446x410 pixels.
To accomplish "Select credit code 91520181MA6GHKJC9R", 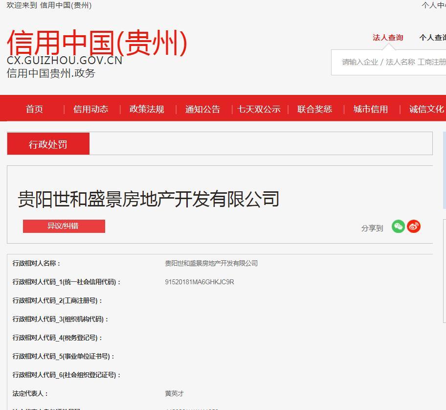I will (200, 282).
